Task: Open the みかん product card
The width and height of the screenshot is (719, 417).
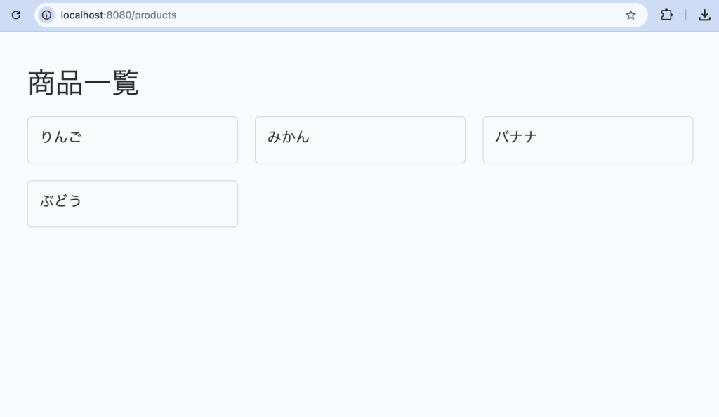Action: pyautogui.click(x=360, y=139)
